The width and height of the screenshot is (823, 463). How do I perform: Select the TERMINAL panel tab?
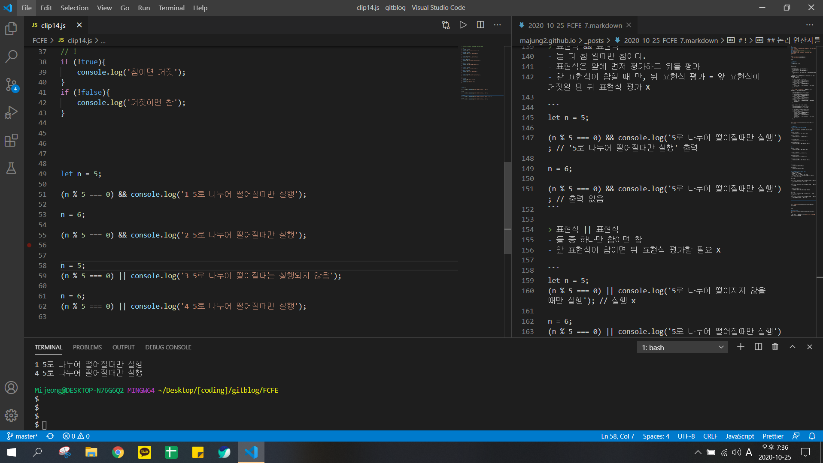click(48, 347)
